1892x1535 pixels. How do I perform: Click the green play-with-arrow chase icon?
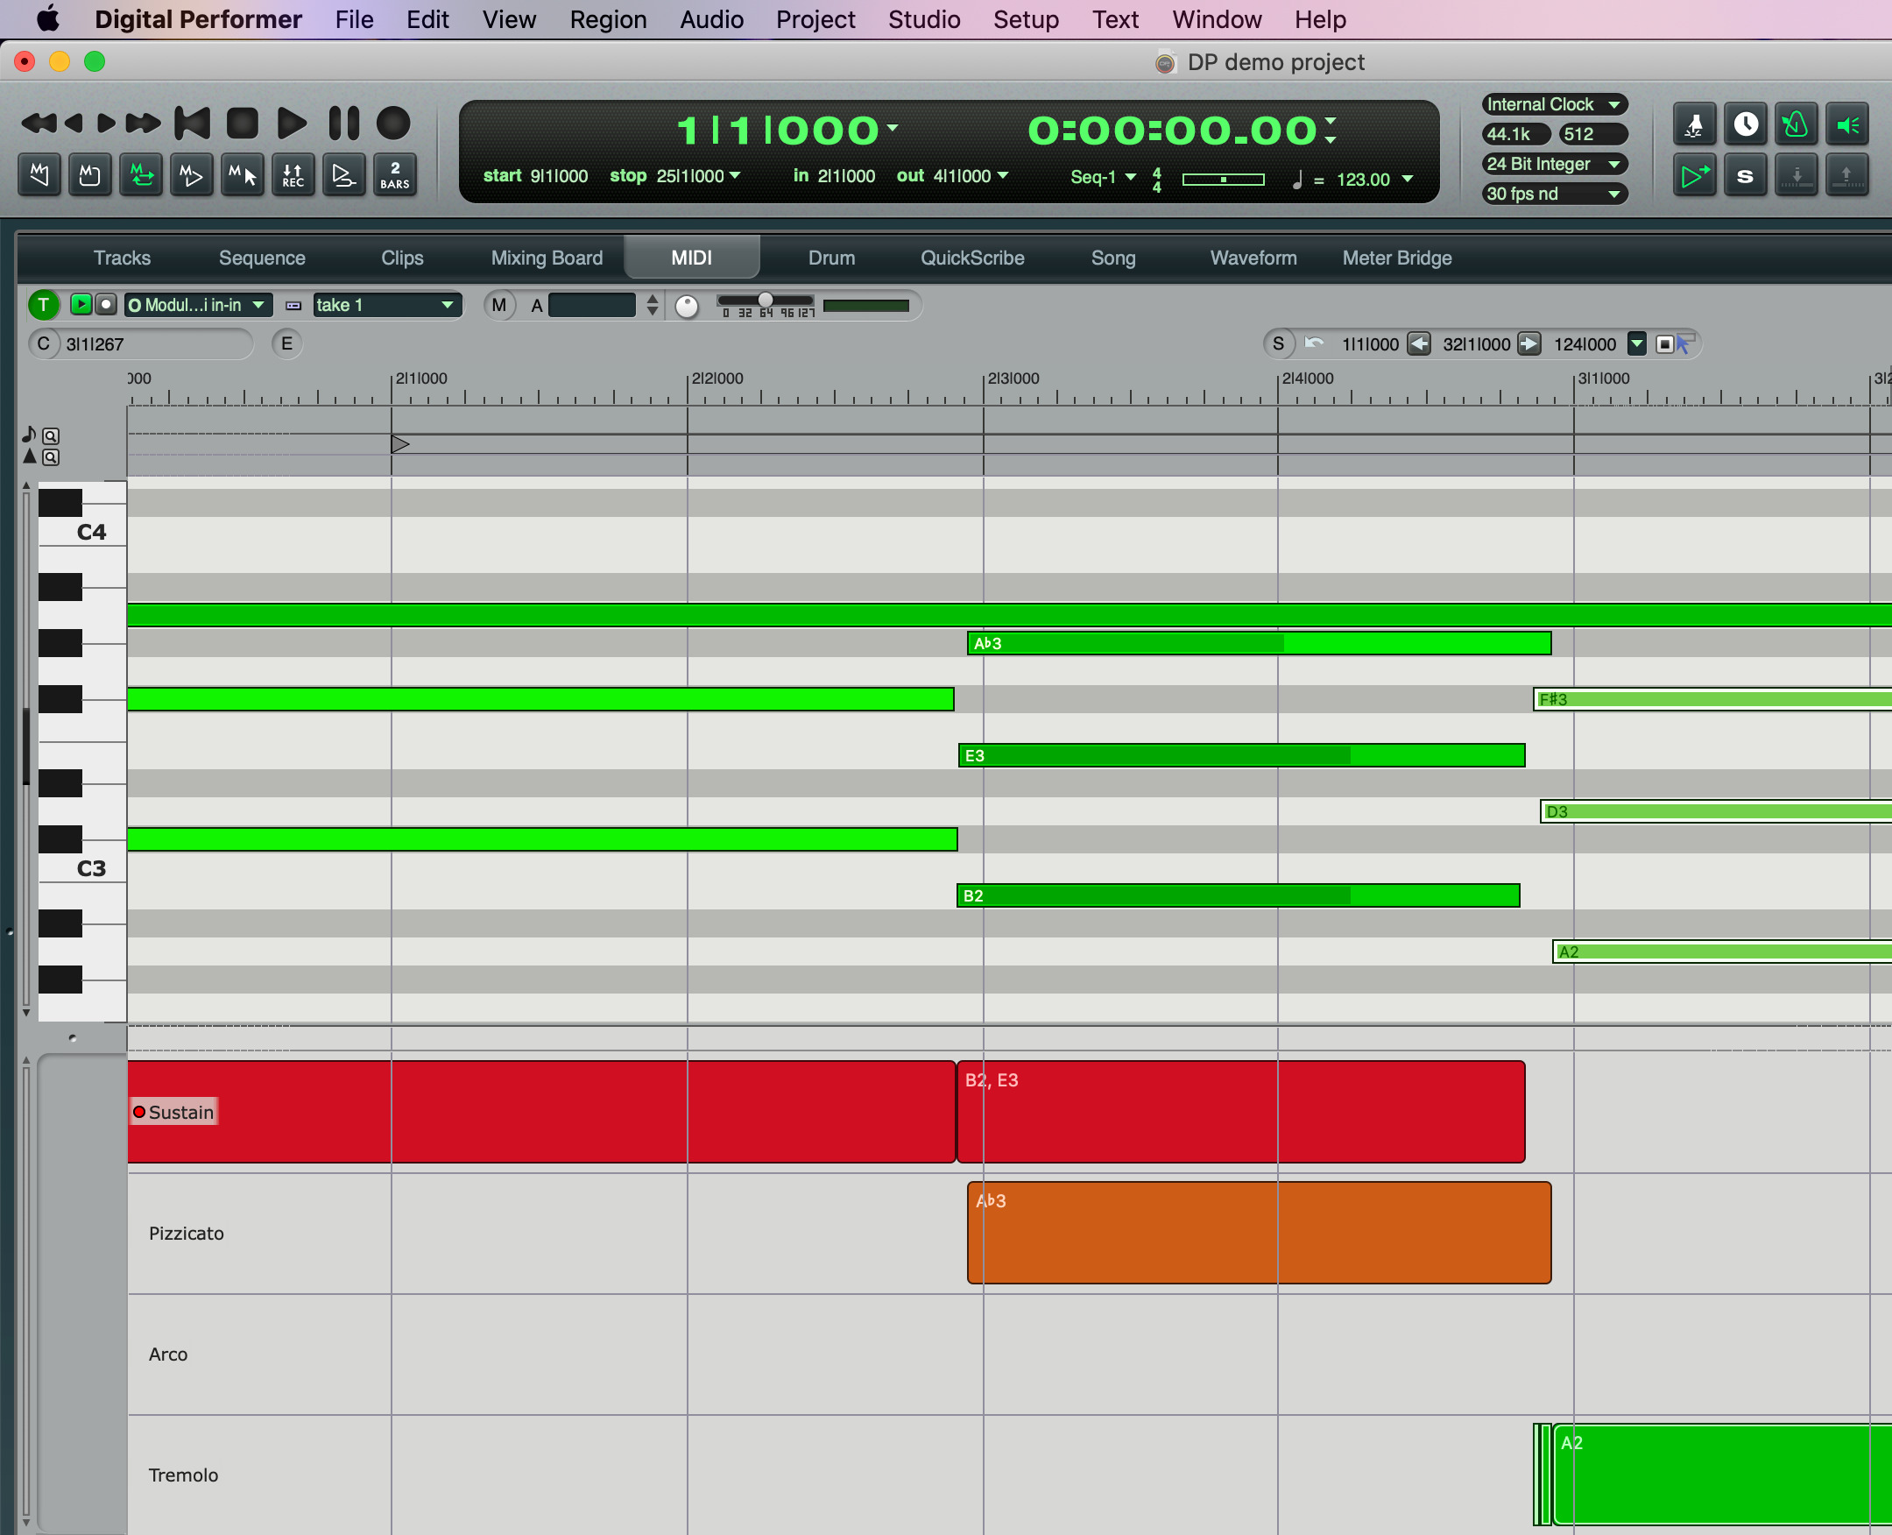pyautogui.click(x=1694, y=176)
